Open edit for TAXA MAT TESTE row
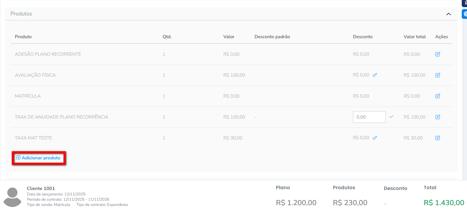 pyautogui.click(x=438, y=138)
